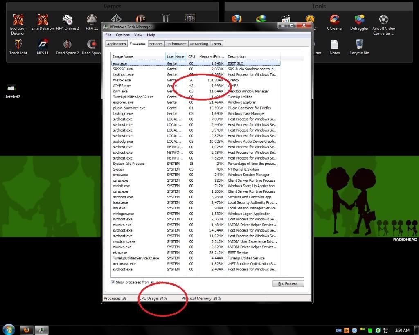419x335 pixels.
Task: Click the green square tray icon
Action: (370, 331)
